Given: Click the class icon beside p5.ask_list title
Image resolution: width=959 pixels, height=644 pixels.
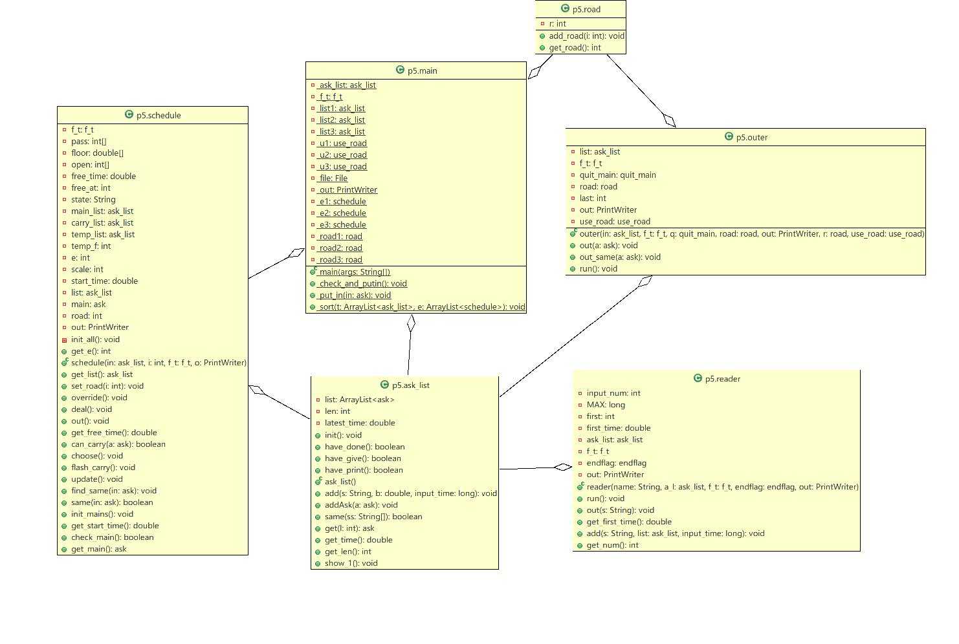Looking at the screenshot, I should coord(384,384).
